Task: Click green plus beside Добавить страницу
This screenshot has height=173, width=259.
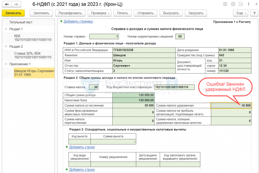Action: (61, 21)
